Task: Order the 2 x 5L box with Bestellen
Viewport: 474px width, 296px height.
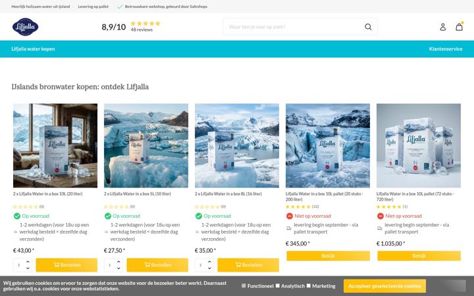Action: 157,265
